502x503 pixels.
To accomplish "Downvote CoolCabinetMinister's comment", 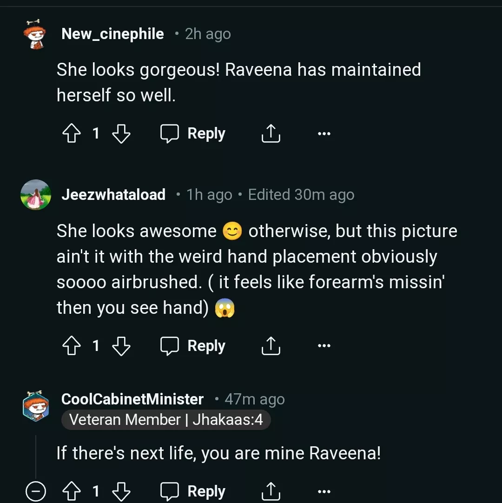I will point(121,491).
